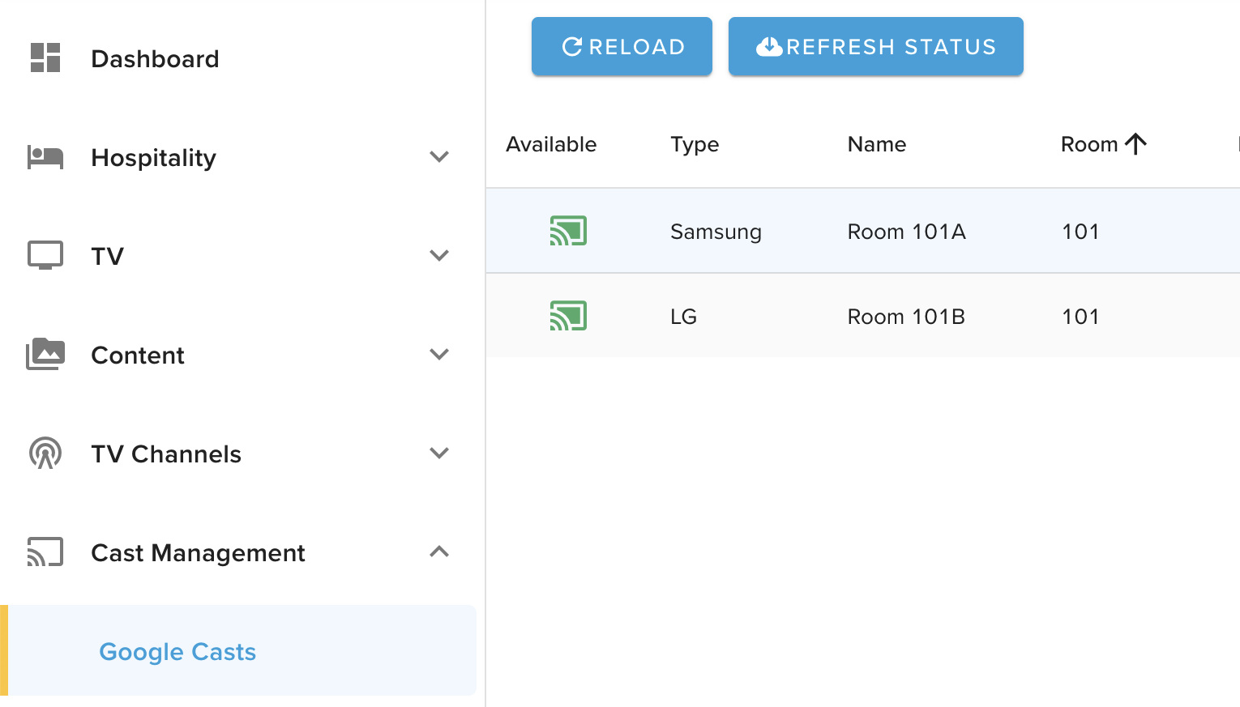Sort by the Name column header
This screenshot has height=707, width=1240.
(876, 144)
